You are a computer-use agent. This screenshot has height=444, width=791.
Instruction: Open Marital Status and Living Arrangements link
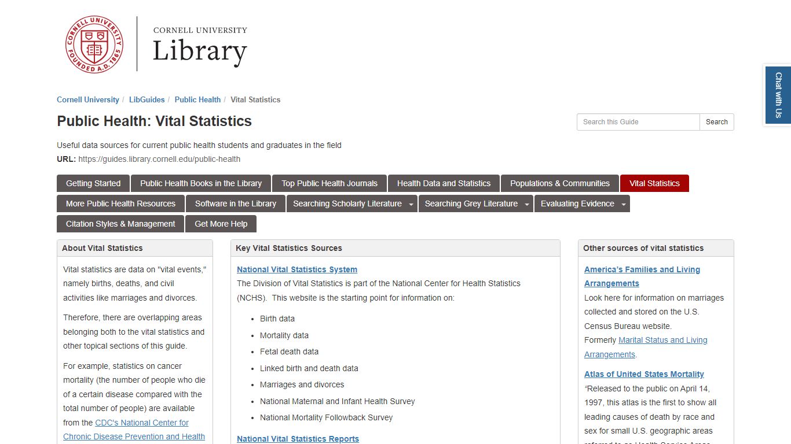646,347
